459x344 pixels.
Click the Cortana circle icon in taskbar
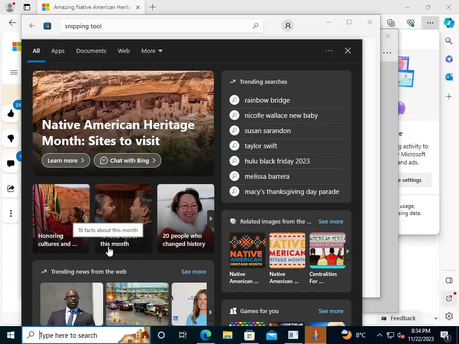pyautogui.click(x=161, y=335)
